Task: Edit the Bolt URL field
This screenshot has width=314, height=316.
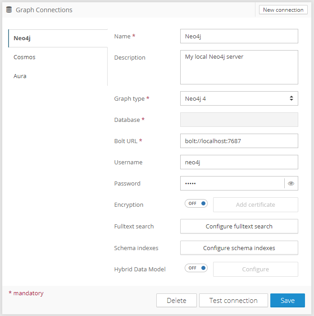Action: [x=239, y=141]
